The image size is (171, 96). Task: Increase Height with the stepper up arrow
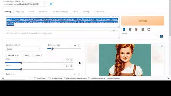[x=71, y=65]
